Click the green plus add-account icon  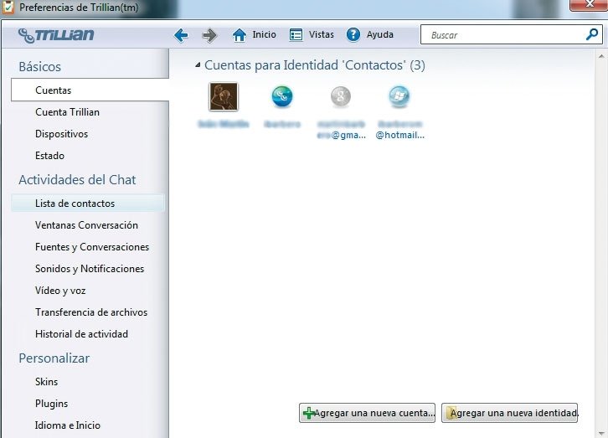[309, 413]
